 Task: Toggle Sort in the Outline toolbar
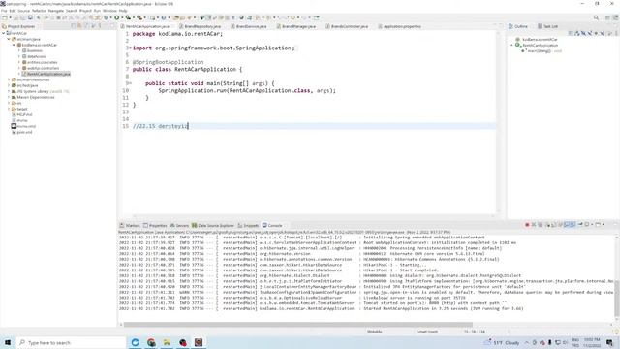[x=577, y=33]
